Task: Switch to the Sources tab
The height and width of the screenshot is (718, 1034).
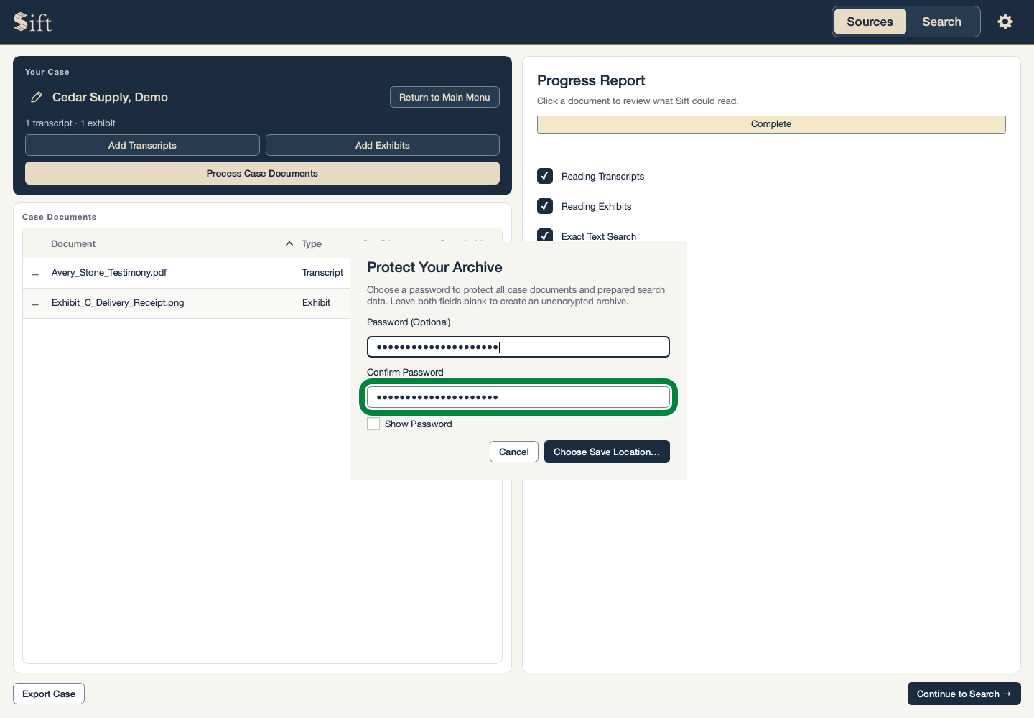Action: 870,22
